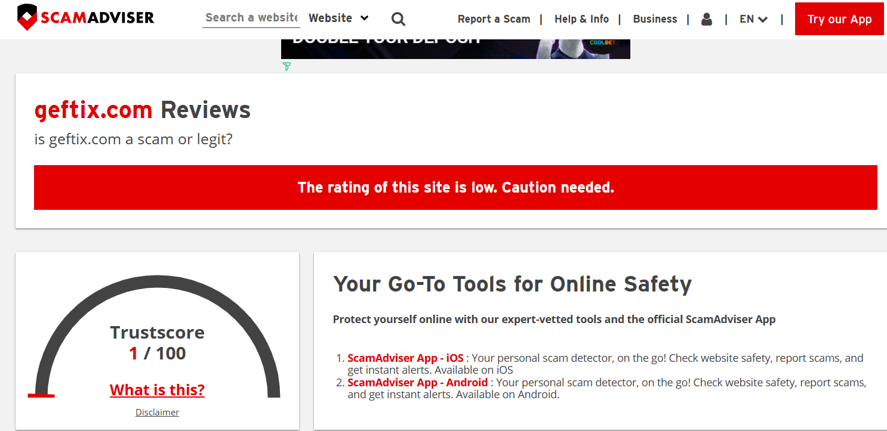Click the '1 / 100' score value
887x431 pixels.
tap(157, 354)
